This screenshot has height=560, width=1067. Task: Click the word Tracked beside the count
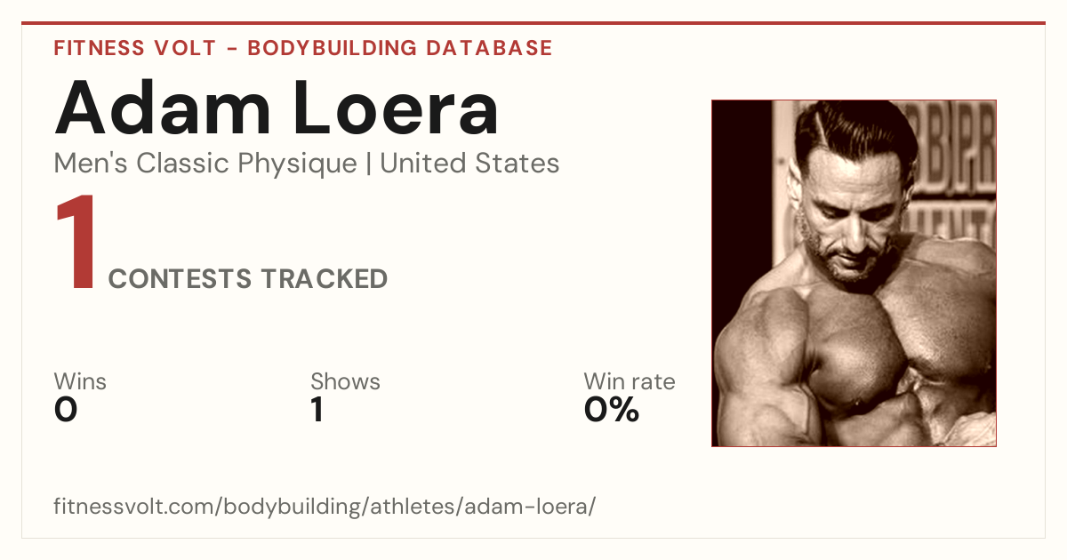[x=325, y=279]
